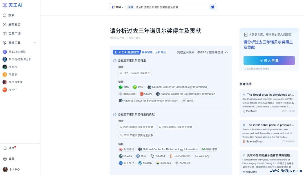The height and width of the screenshot is (175, 304).
Task: Open the home.itp source link
Action: [x=183, y=163]
